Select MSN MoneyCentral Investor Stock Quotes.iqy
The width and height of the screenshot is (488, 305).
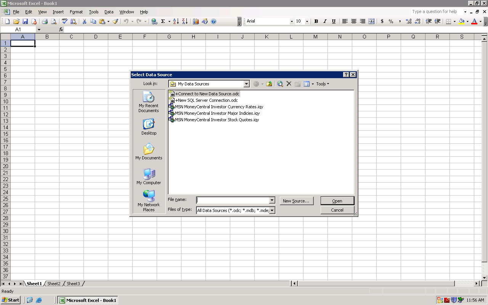point(214,120)
